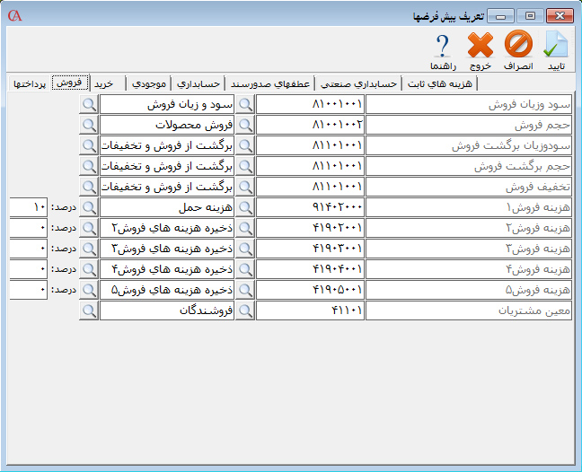Click the سود و زیان فروش name field

166,104
